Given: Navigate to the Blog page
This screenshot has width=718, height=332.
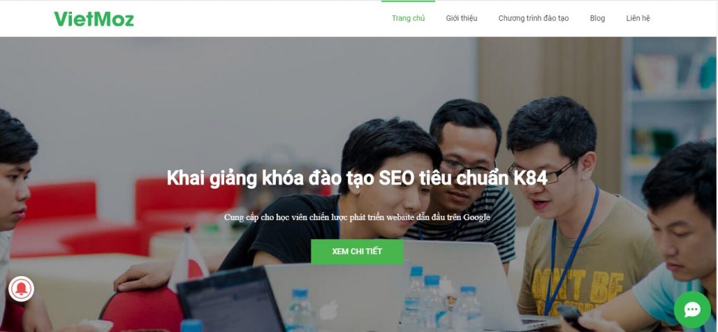Looking at the screenshot, I should (597, 18).
